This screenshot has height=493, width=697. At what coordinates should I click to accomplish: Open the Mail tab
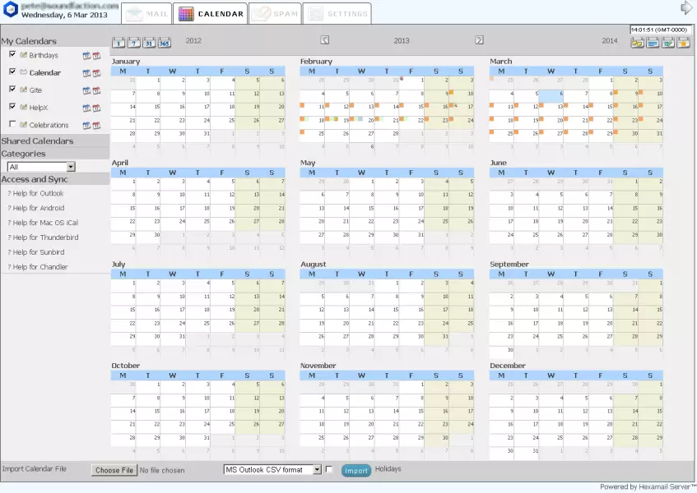point(146,14)
